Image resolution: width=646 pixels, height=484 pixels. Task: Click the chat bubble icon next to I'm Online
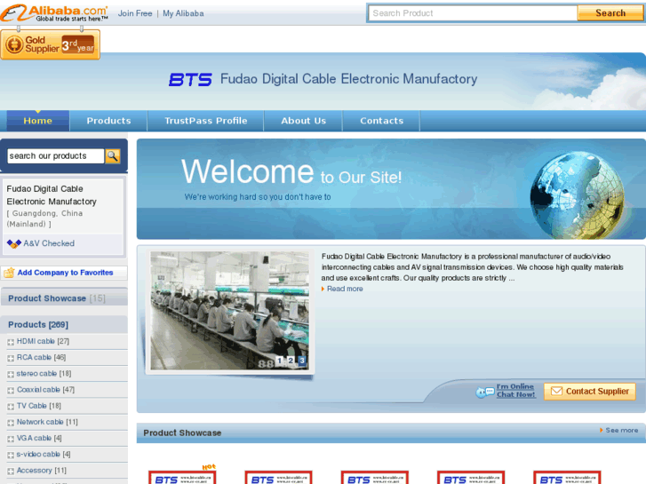pyautogui.click(x=485, y=392)
